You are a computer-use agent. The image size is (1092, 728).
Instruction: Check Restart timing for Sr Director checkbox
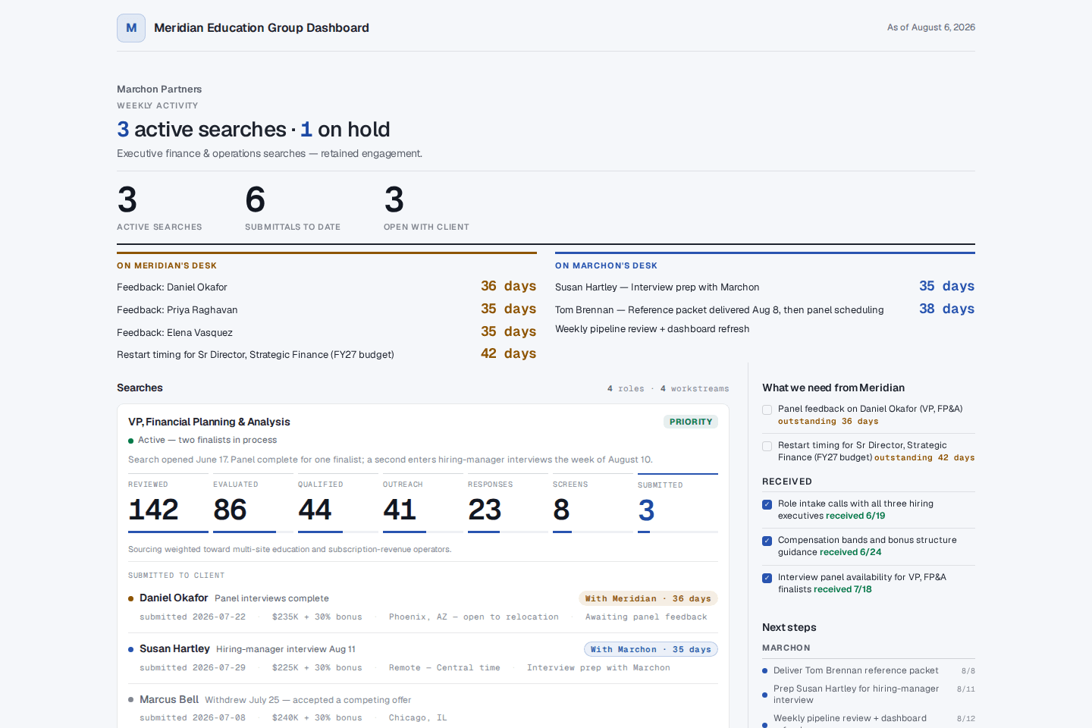pos(767,446)
